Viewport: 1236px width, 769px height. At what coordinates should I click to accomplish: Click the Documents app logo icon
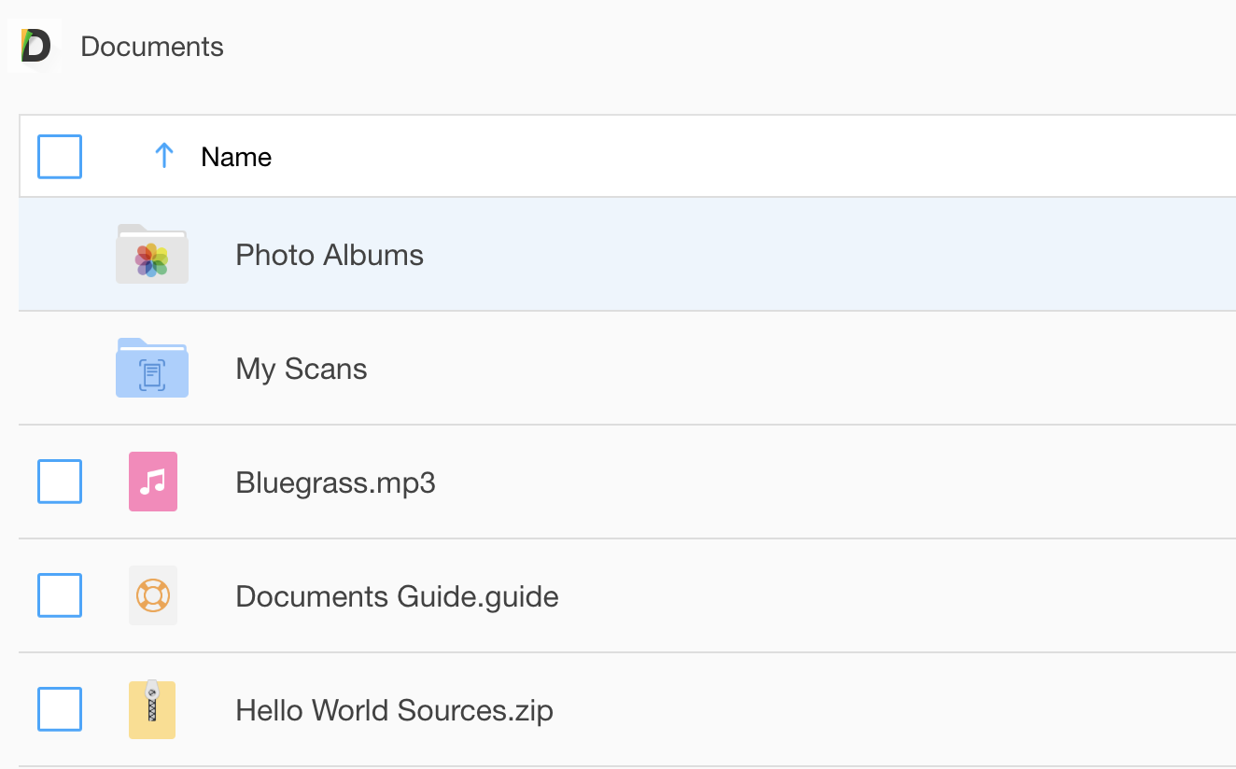(x=35, y=45)
